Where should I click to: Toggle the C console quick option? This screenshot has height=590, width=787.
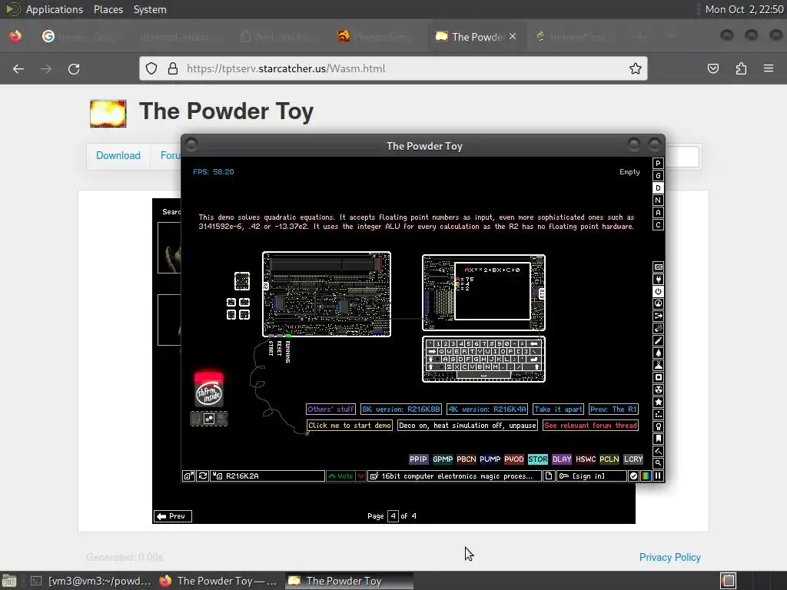[x=658, y=225]
